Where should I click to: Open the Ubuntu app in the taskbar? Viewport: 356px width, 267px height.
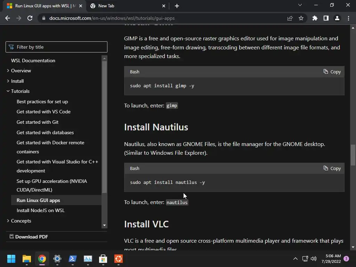[x=119, y=259]
